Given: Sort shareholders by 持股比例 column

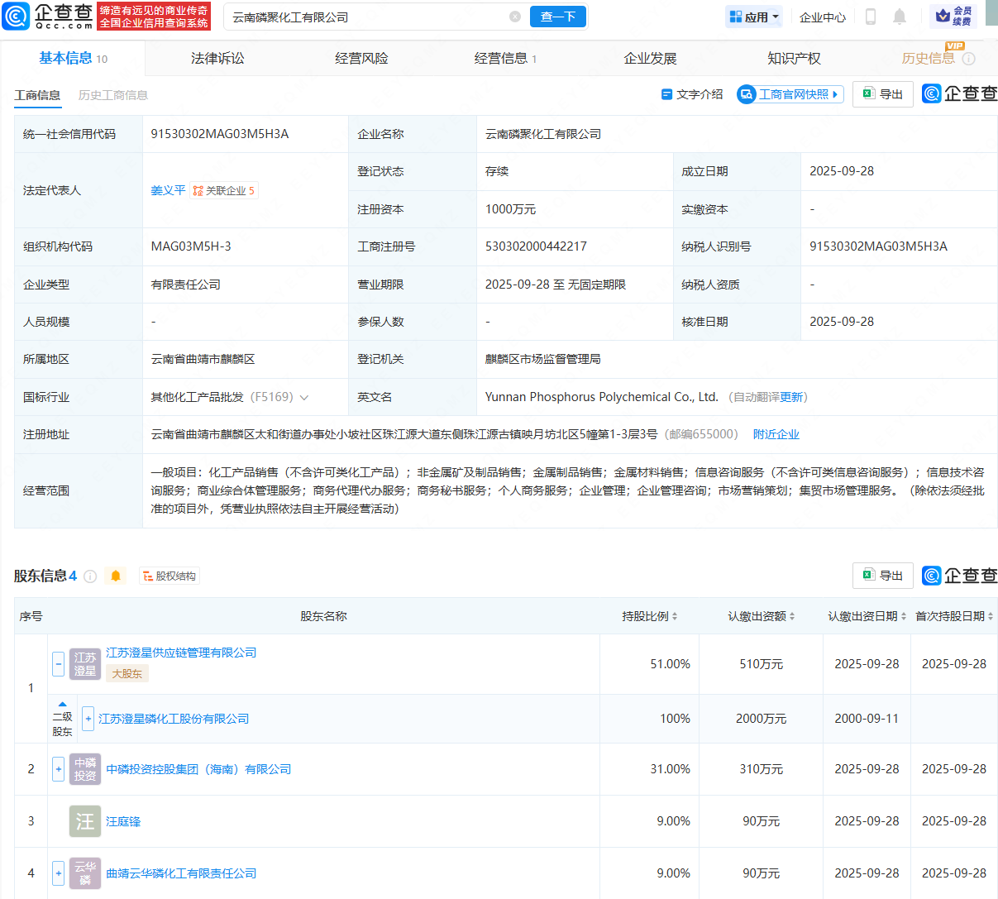Looking at the screenshot, I should (x=650, y=616).
